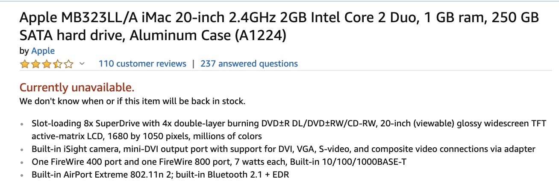This screenshot has width=559, height=181.
Task: Click the back in stock notice text
Action: 132,102
